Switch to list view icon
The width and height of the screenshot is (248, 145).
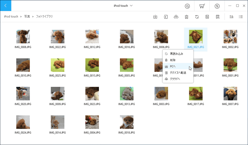coord(241,17)
